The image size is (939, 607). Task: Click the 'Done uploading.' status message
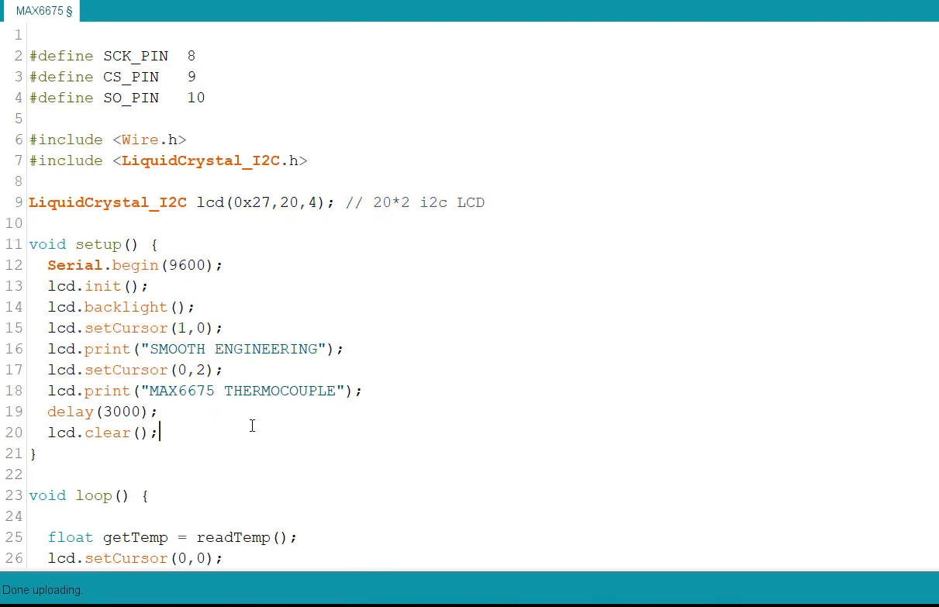43,590
